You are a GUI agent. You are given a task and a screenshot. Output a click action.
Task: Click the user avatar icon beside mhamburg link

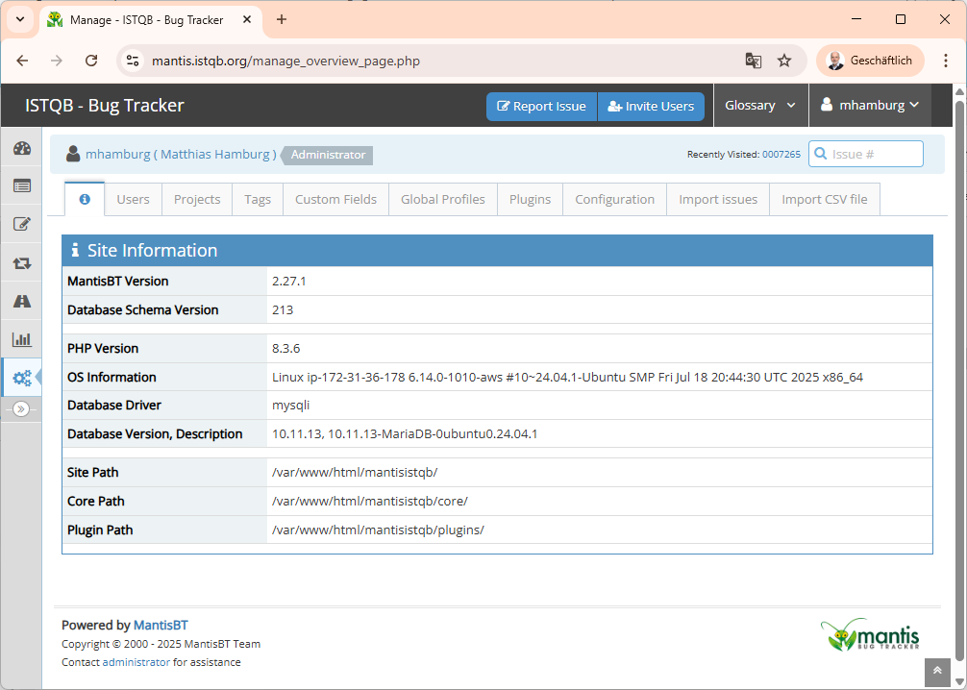[x=73, y=154]
